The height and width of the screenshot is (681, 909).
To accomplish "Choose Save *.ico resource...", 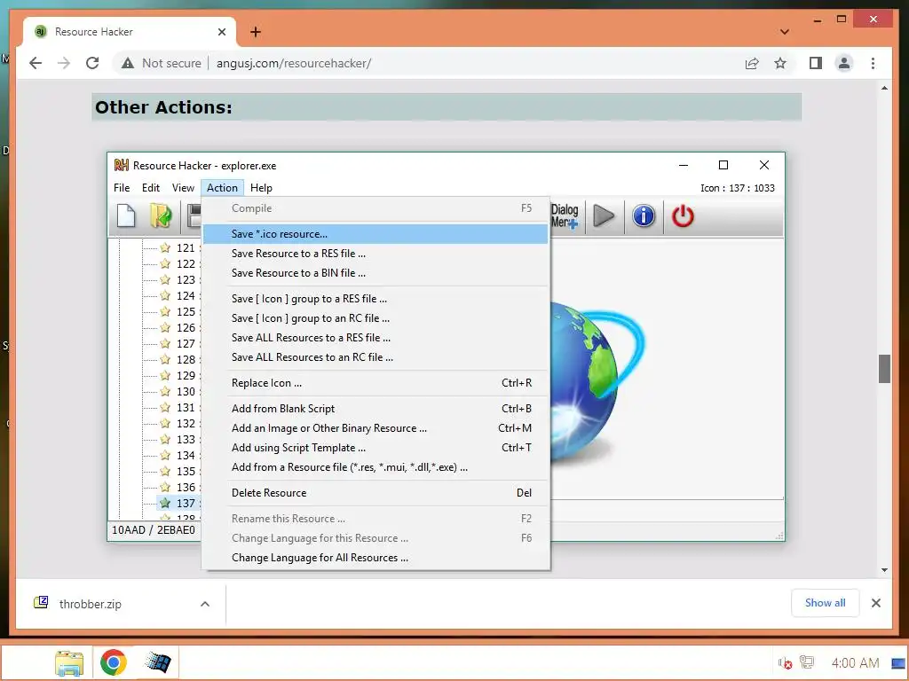I will click(375, 234).
